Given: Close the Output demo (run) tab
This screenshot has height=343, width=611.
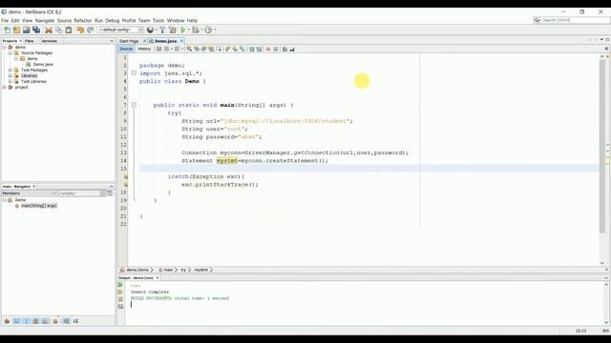Looking at the screenshot, I should pyautogui.click(x=158, y=278).
